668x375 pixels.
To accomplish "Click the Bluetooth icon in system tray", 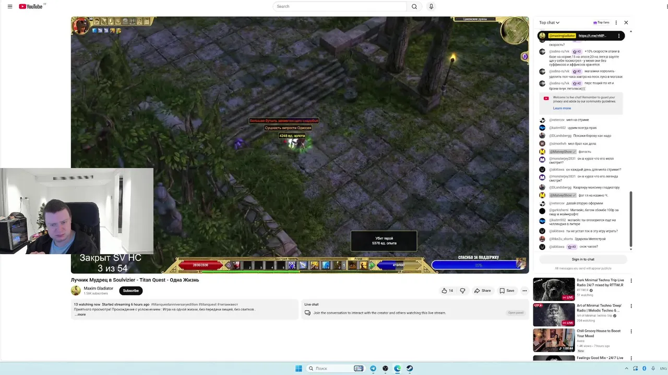I will pos(645,368).
